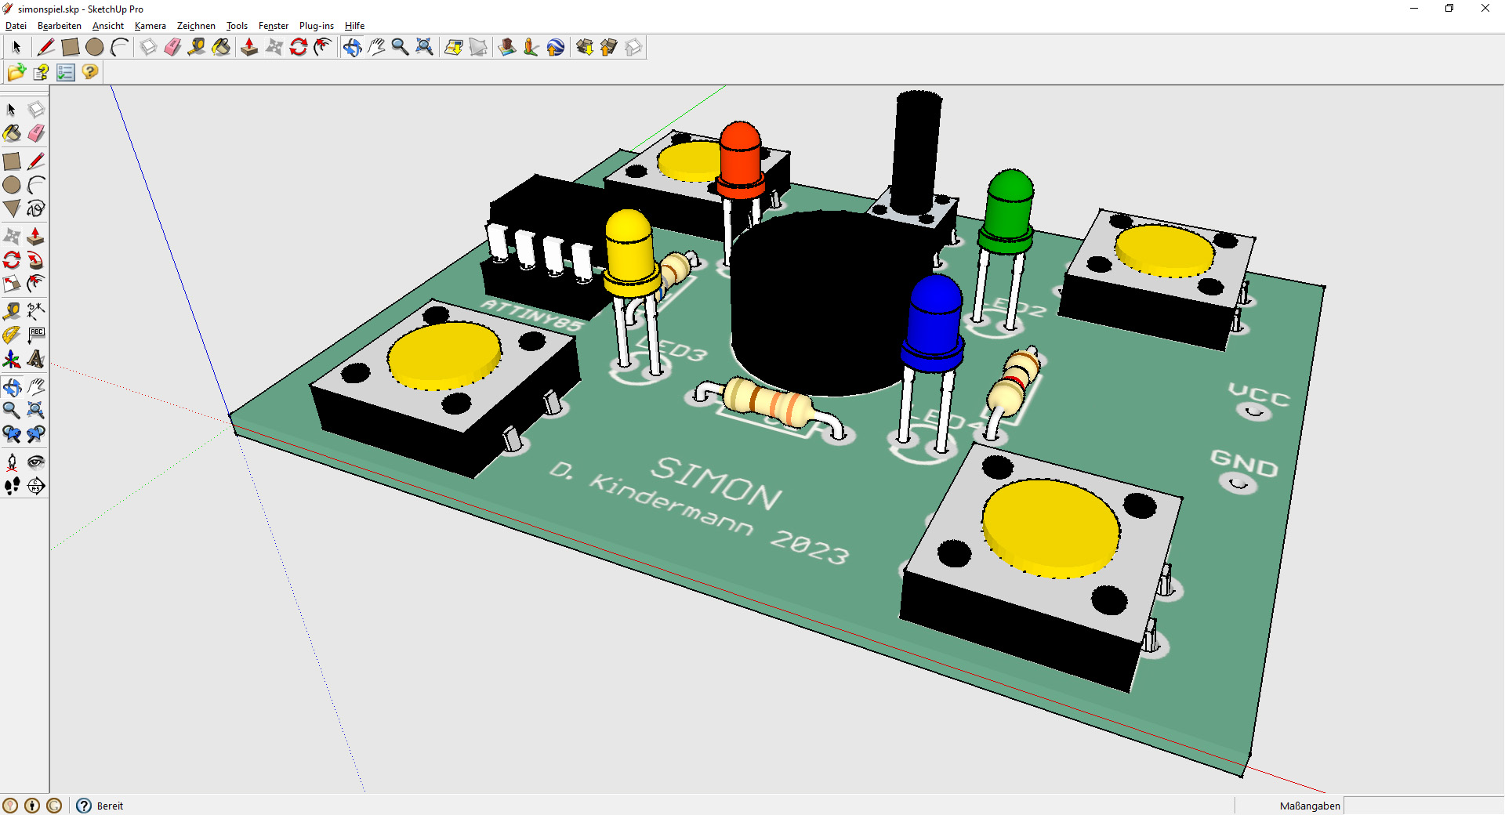Click the geo-location status bar icon
This screenshot has width=1505, height=815.
tap(10, 806)
